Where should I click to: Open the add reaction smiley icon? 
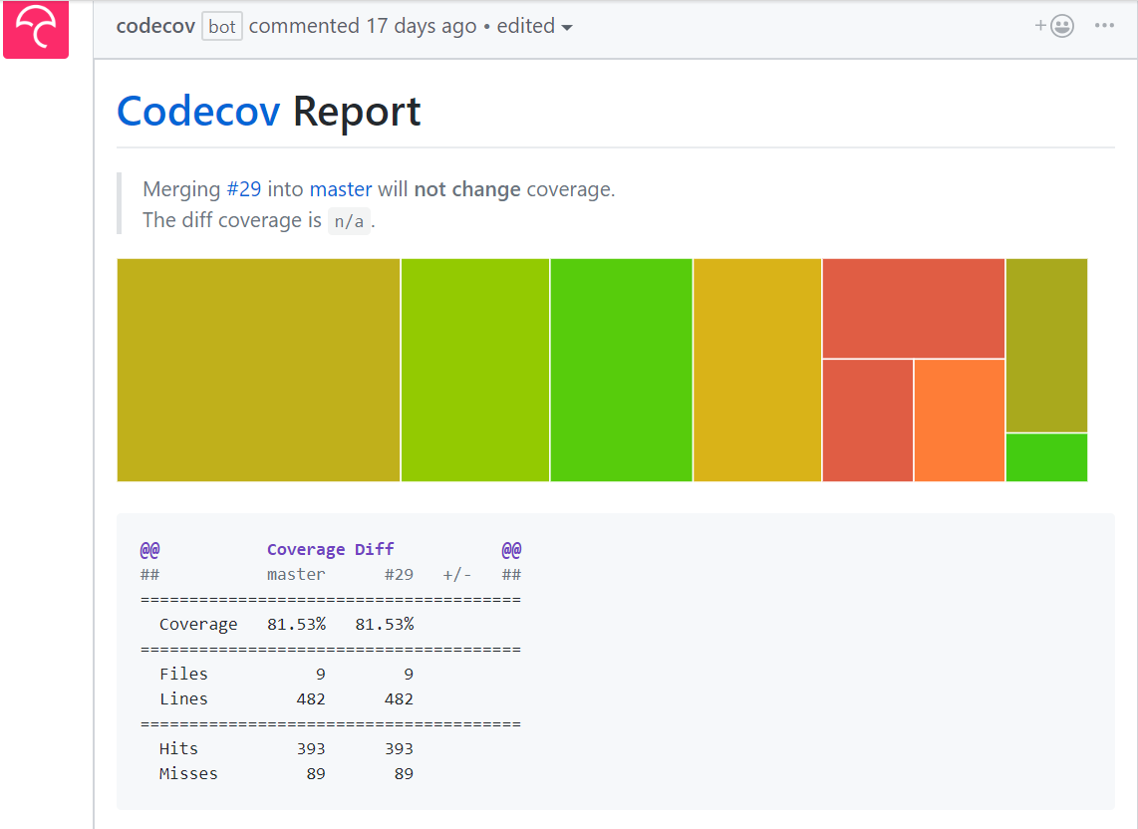(1061, 26)
